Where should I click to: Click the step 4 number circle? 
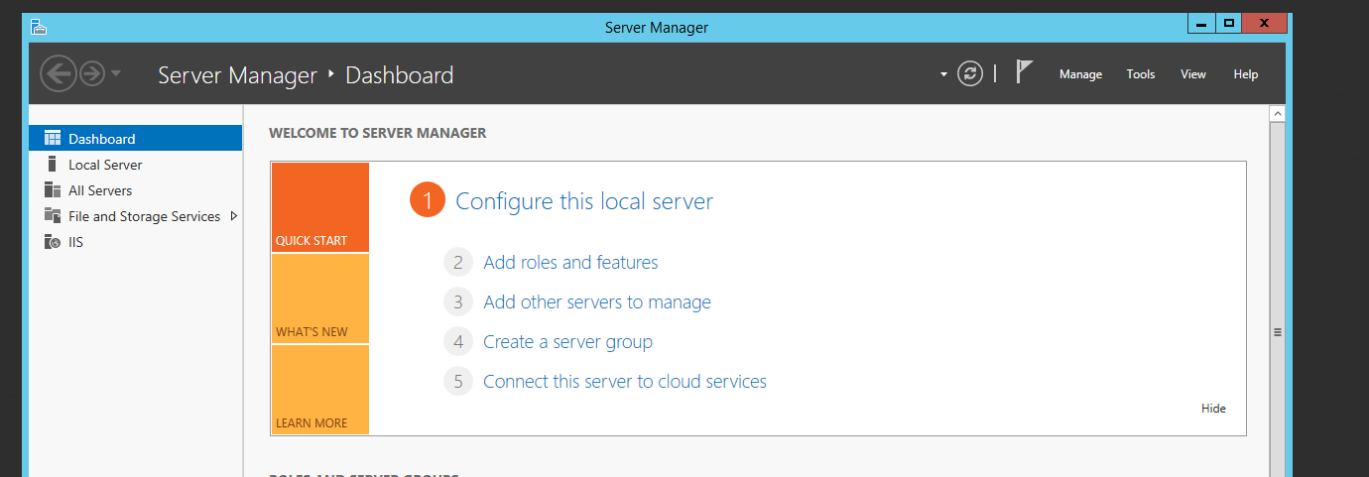point(458,342)
